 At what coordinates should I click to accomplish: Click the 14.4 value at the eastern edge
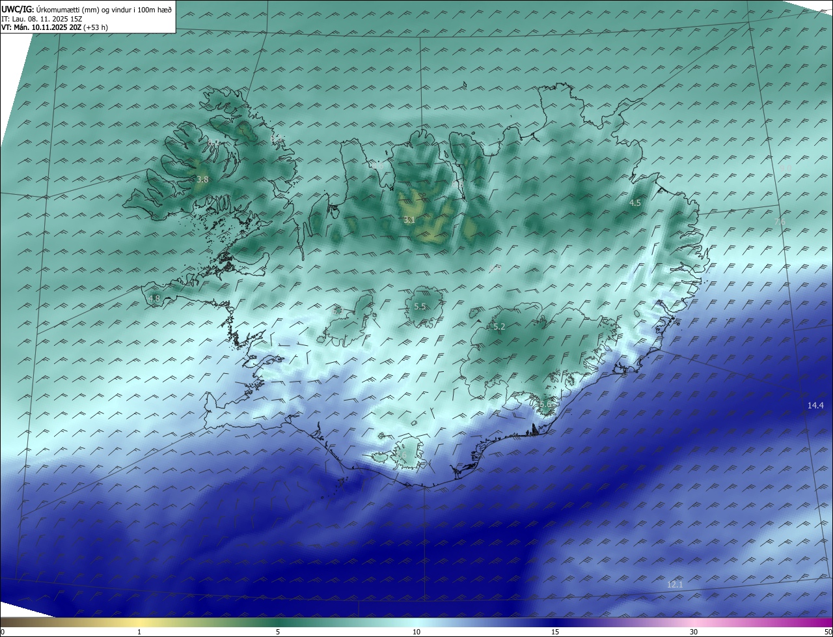click(x=815, y=405)
